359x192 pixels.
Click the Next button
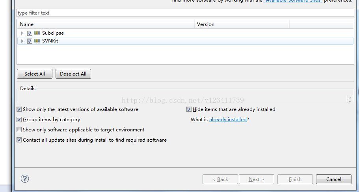[x=257, y=179]
